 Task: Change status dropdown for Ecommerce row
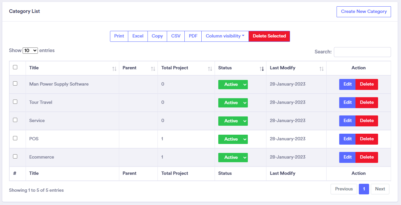point(233,158)
